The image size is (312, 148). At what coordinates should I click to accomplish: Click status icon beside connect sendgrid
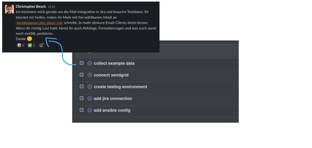tap(90, 75)
